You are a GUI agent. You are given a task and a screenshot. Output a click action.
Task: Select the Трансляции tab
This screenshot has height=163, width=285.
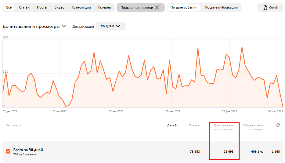81,7
